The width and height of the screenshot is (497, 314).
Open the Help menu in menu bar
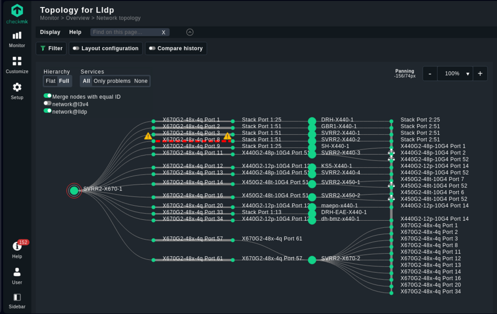pos(75,32)
